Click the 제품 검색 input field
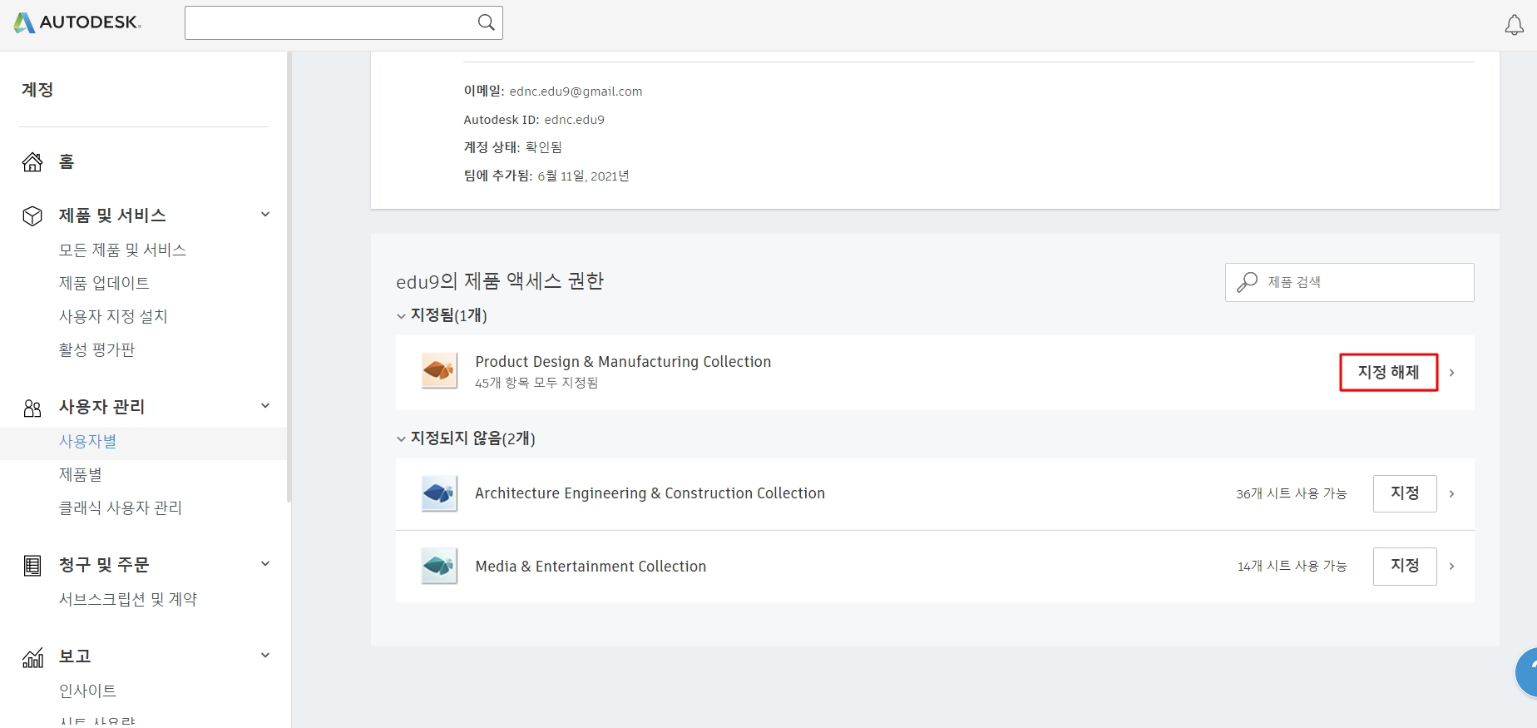The width and height of the screenshot is (1537, 728). point(1350,282)
